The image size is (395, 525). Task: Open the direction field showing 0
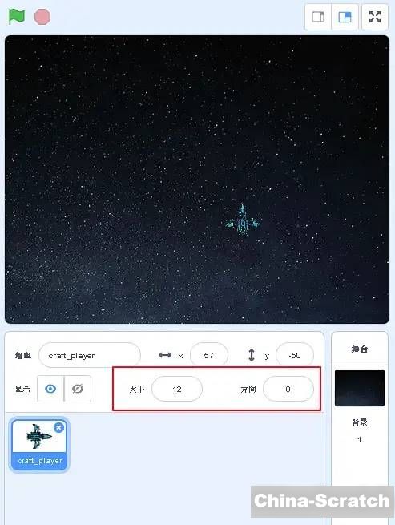point(288,389)
